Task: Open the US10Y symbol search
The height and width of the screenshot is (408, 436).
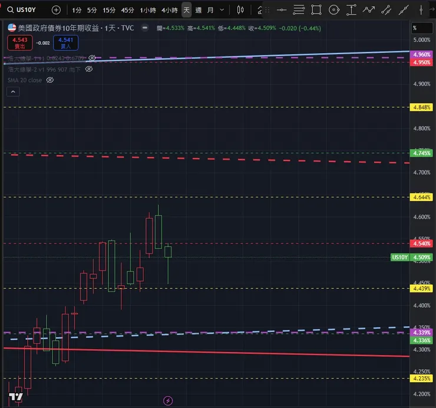Action: click(x=22, y=10)
